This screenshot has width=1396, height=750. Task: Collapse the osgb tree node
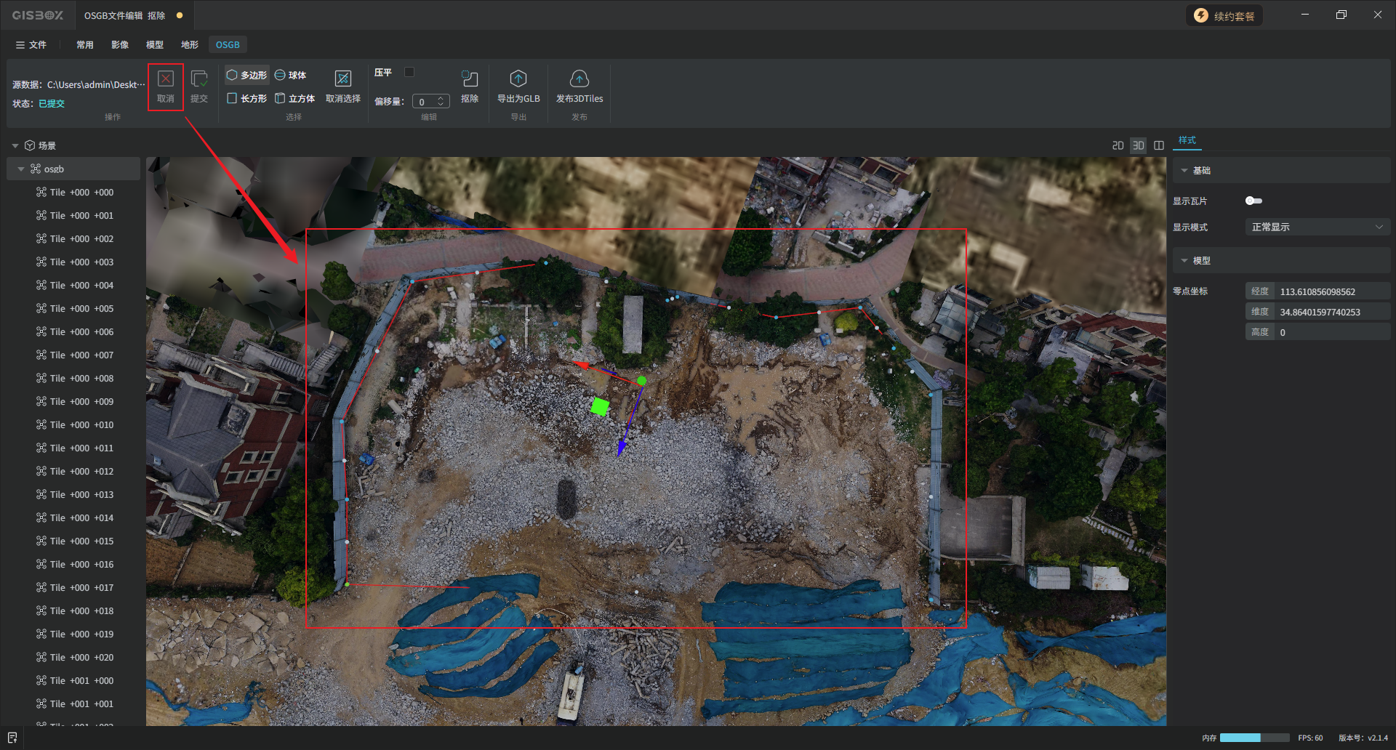click(x=21, y=169)
